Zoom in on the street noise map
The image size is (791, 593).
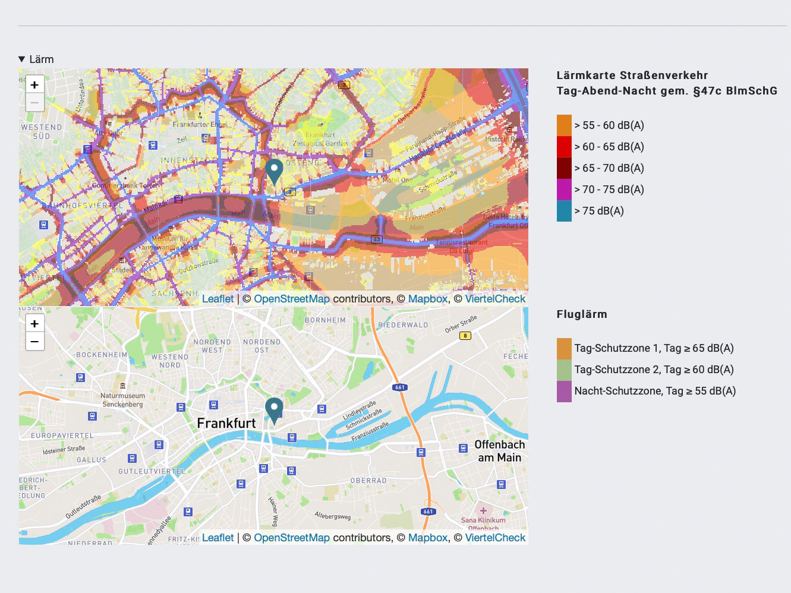click(34, 84)
